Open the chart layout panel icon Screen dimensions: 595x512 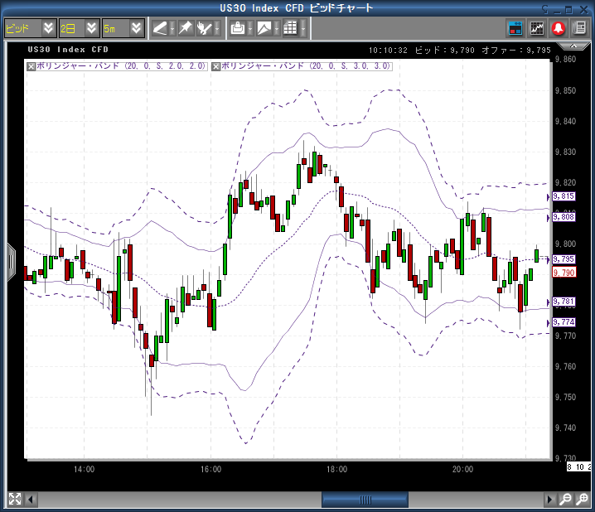515,28
